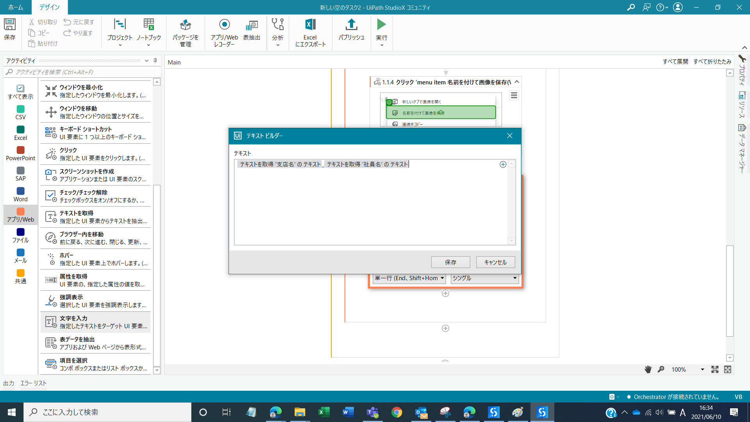Click the plus icon in text builder field
Screen dimensions: 750x422
pos(503,165)
